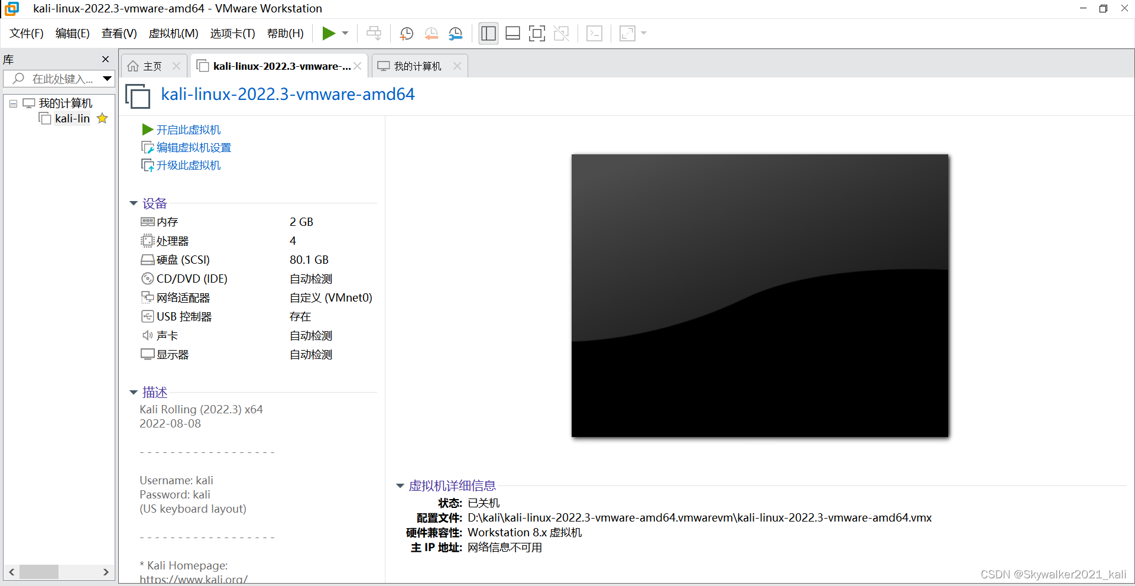Click 升级此虚拟机 link

[x=188, y=165]
